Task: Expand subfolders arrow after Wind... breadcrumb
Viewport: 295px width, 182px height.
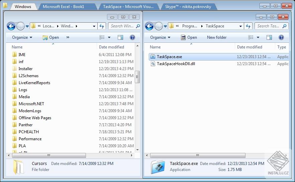Action: click(76, 26)
